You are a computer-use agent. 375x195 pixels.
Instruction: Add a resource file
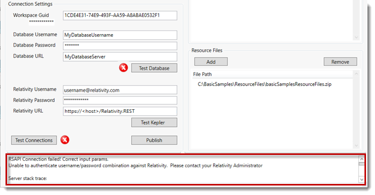[x=211, y=62]
